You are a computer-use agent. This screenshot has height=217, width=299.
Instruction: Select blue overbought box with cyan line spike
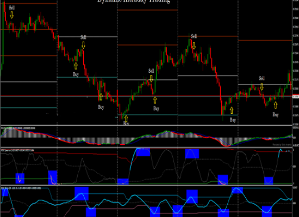click(x=143, y=152)
